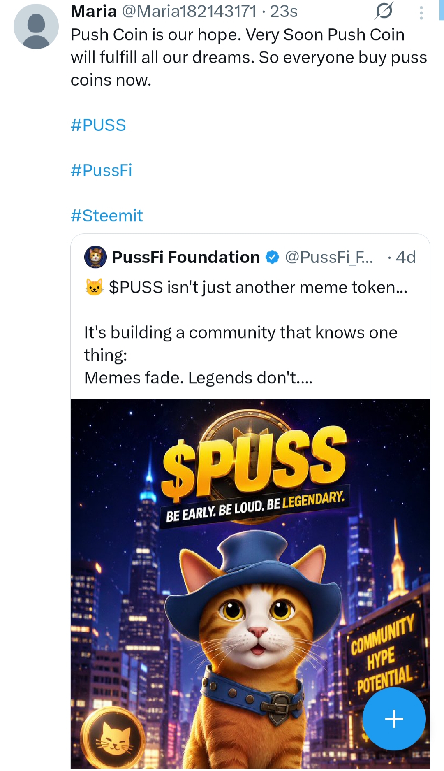Open the $PUSS cat promotional image

click(250, 584)
